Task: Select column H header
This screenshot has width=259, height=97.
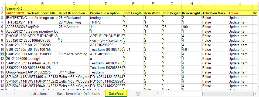Action: tap(192, 3)
